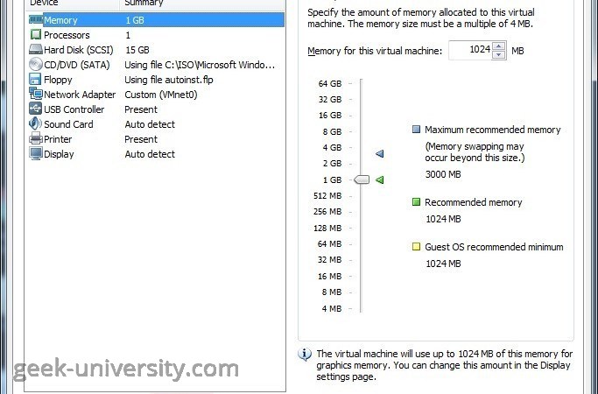The height and width of the screenshot is (394, 598).
Task: Click the slider track at 512 MB
Action: coord(362,195)
